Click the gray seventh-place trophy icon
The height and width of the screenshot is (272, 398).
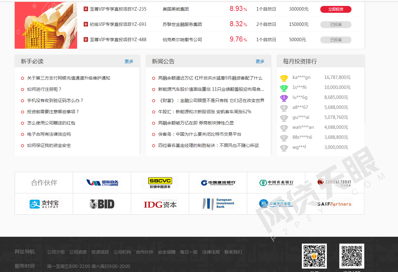pos(284,138)
